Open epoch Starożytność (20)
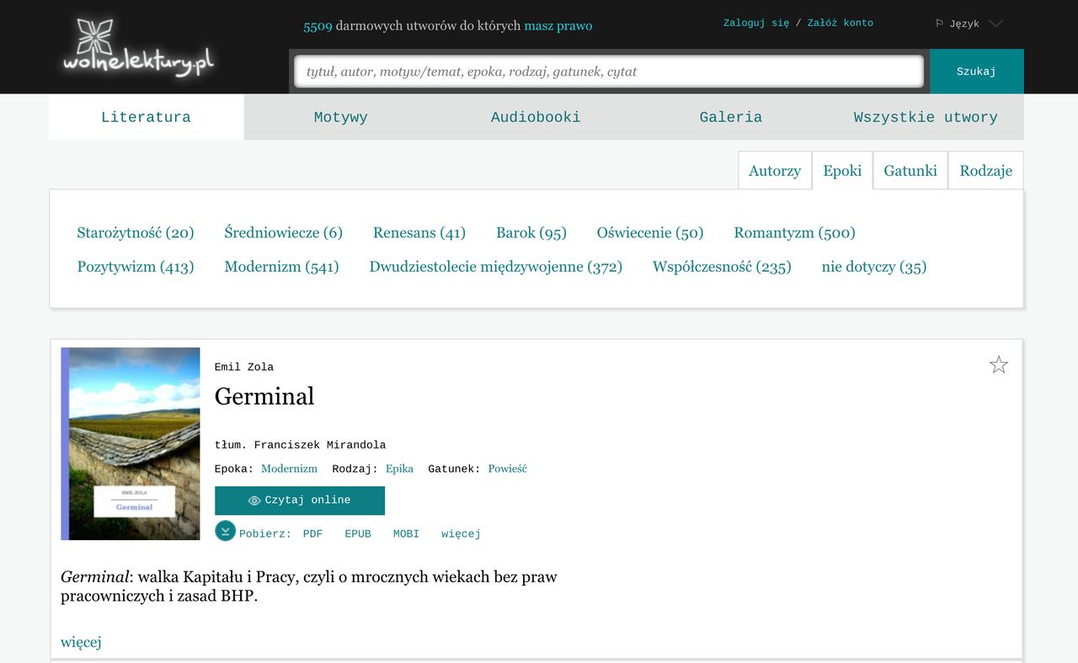Image resolution: width=1078 pixels, height=663 pixels. point(136,233)
